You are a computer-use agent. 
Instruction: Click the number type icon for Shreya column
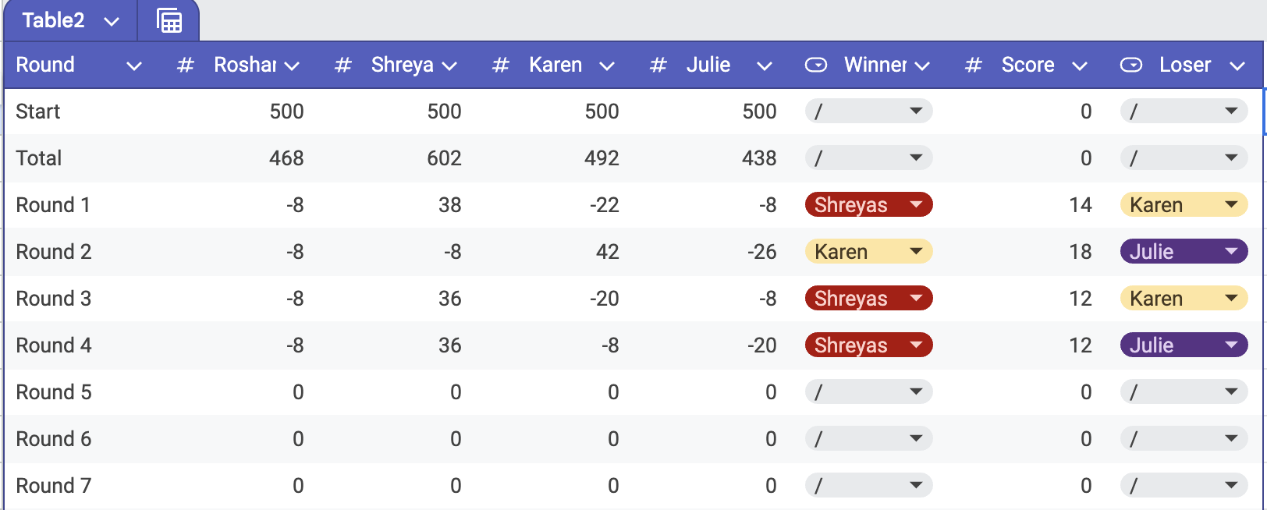point(342,66)
